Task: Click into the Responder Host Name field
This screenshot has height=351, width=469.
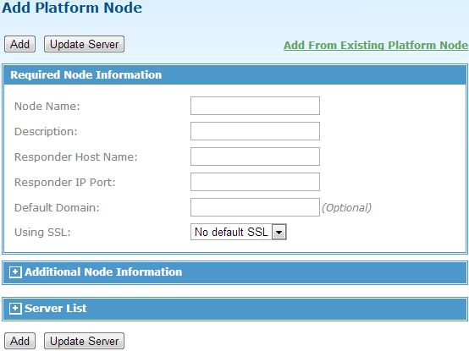Action: pos(255,156)
